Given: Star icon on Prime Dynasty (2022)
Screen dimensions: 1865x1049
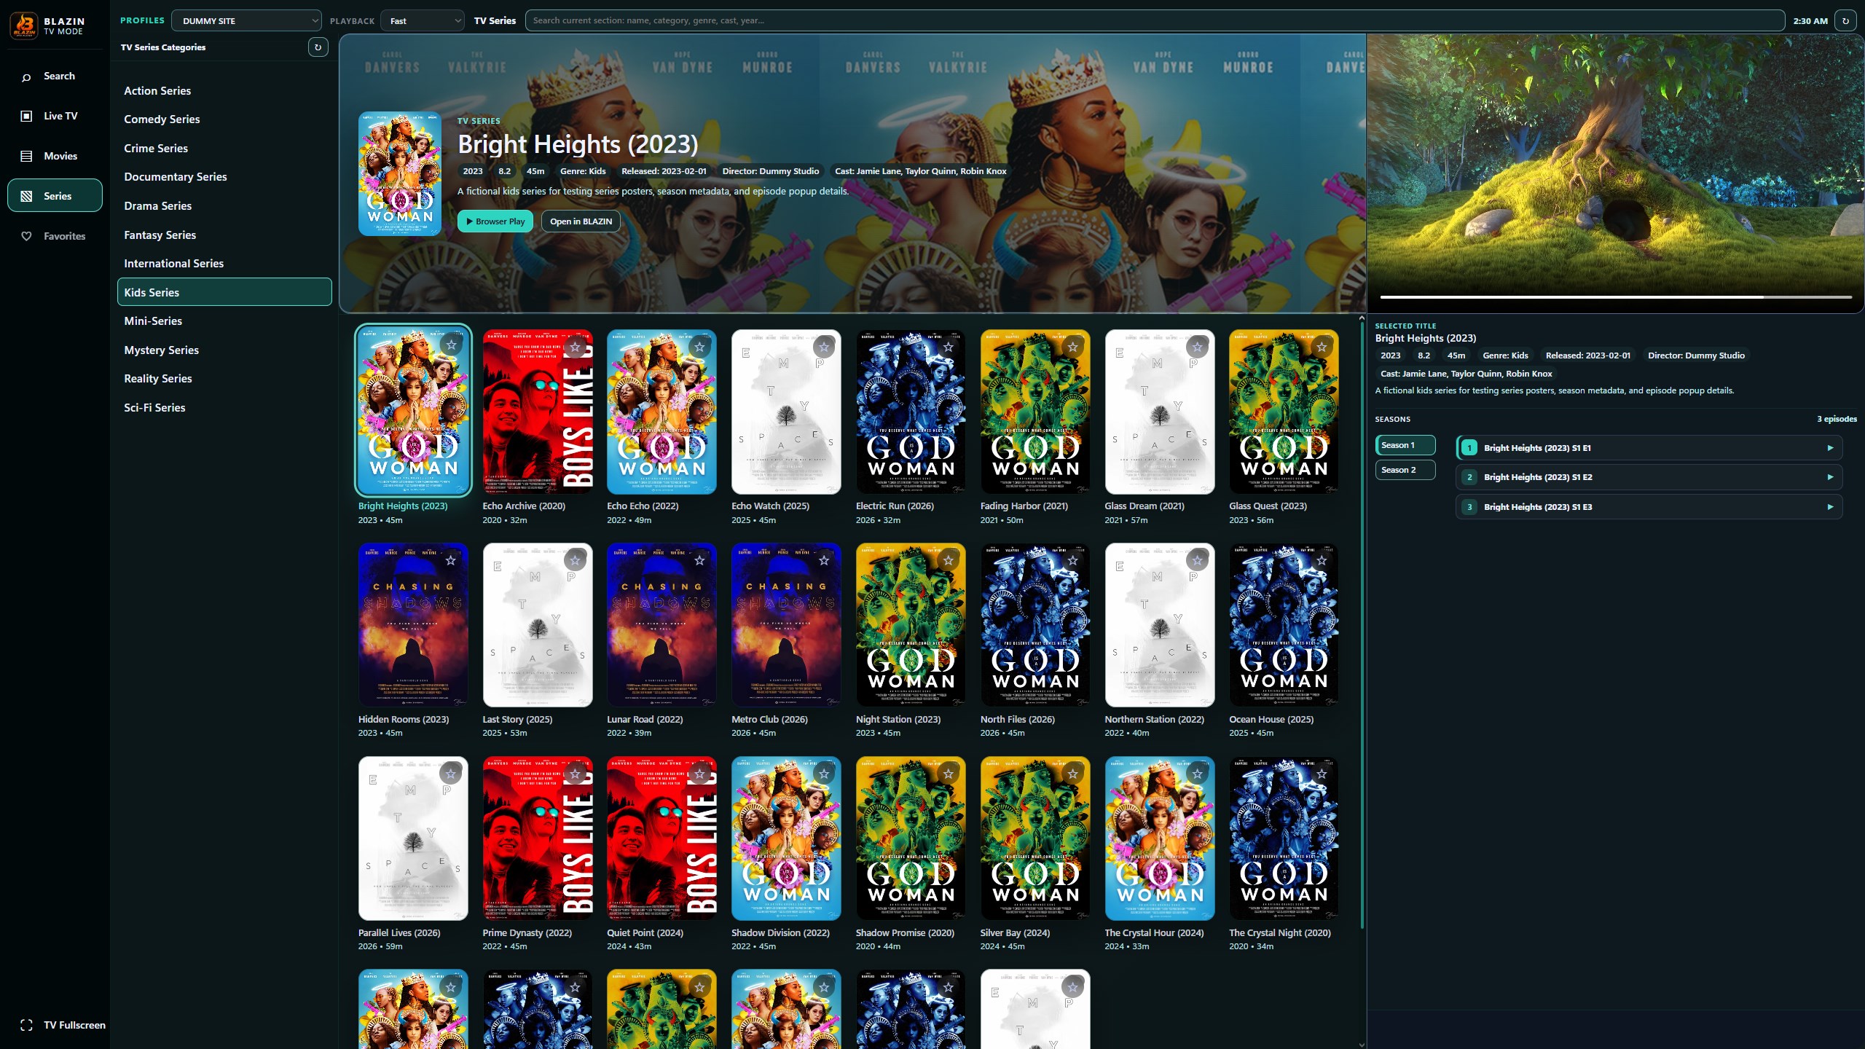Looking at the screenshot, I should pos(575,774).
